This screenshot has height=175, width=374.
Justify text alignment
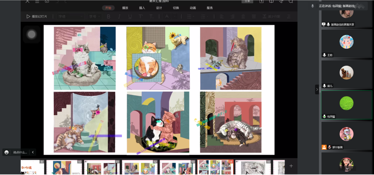pyautogui.click(x=254, y=17)
